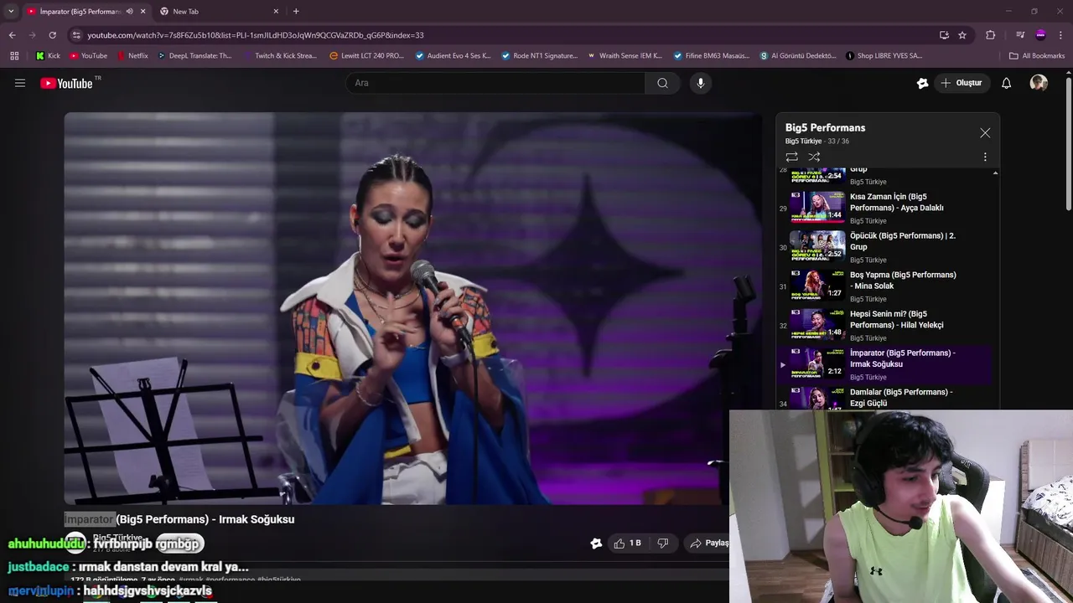Play Damlalar - Ezgi Güçlü playlist video
The width and height of the screenshot is (1073, 603).
point(884,397)
